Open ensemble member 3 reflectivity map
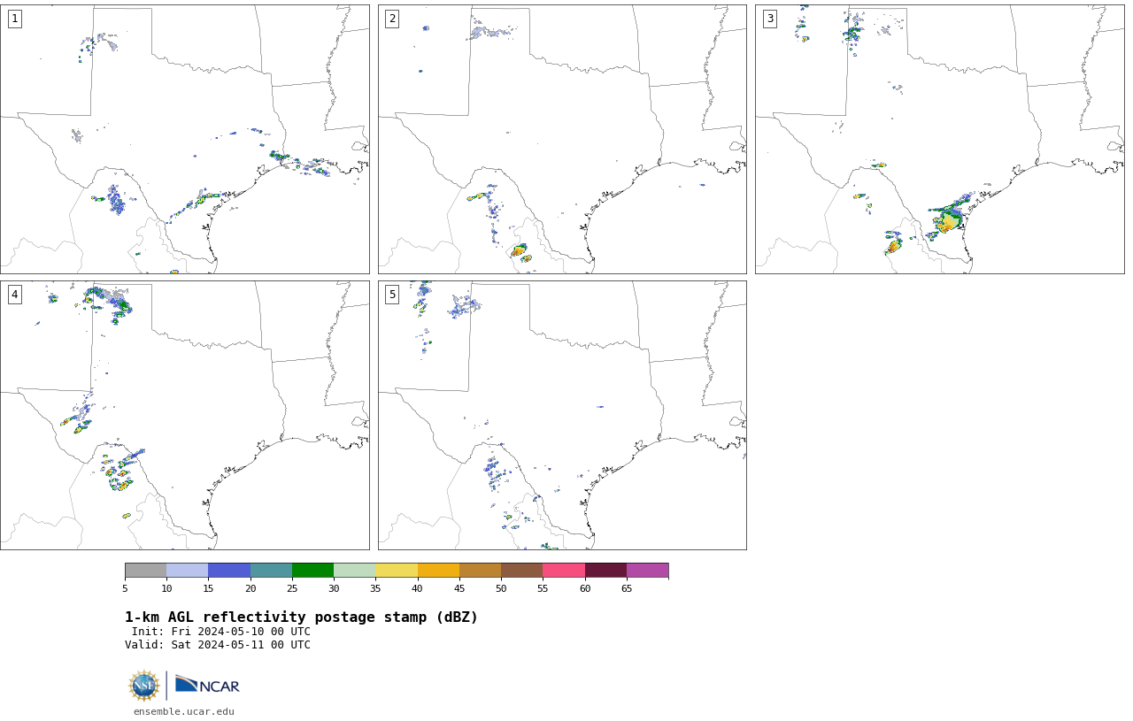The width and height of the screenshot is (1133, 721). [939, 139]
